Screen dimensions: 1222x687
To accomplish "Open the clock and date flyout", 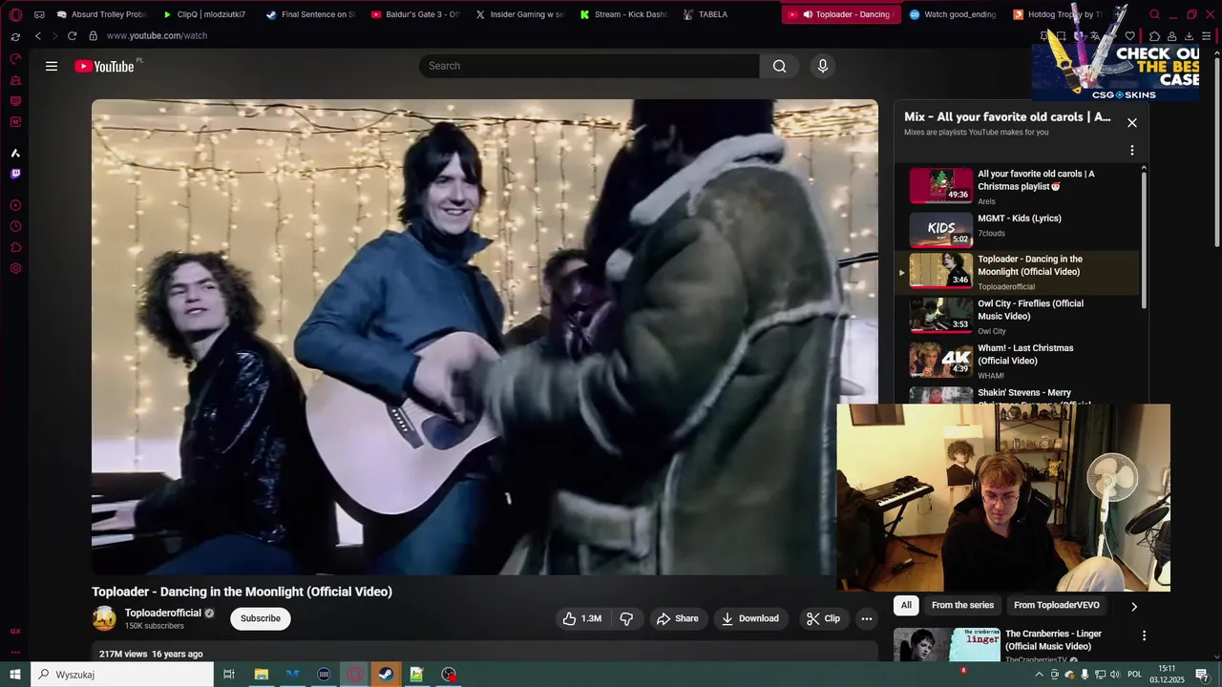I will tap(1167, 675).
